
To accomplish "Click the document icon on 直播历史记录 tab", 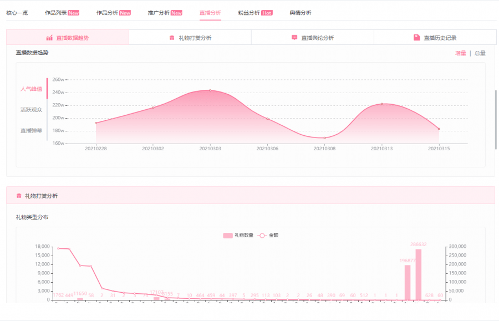I will tap(416, 37).
